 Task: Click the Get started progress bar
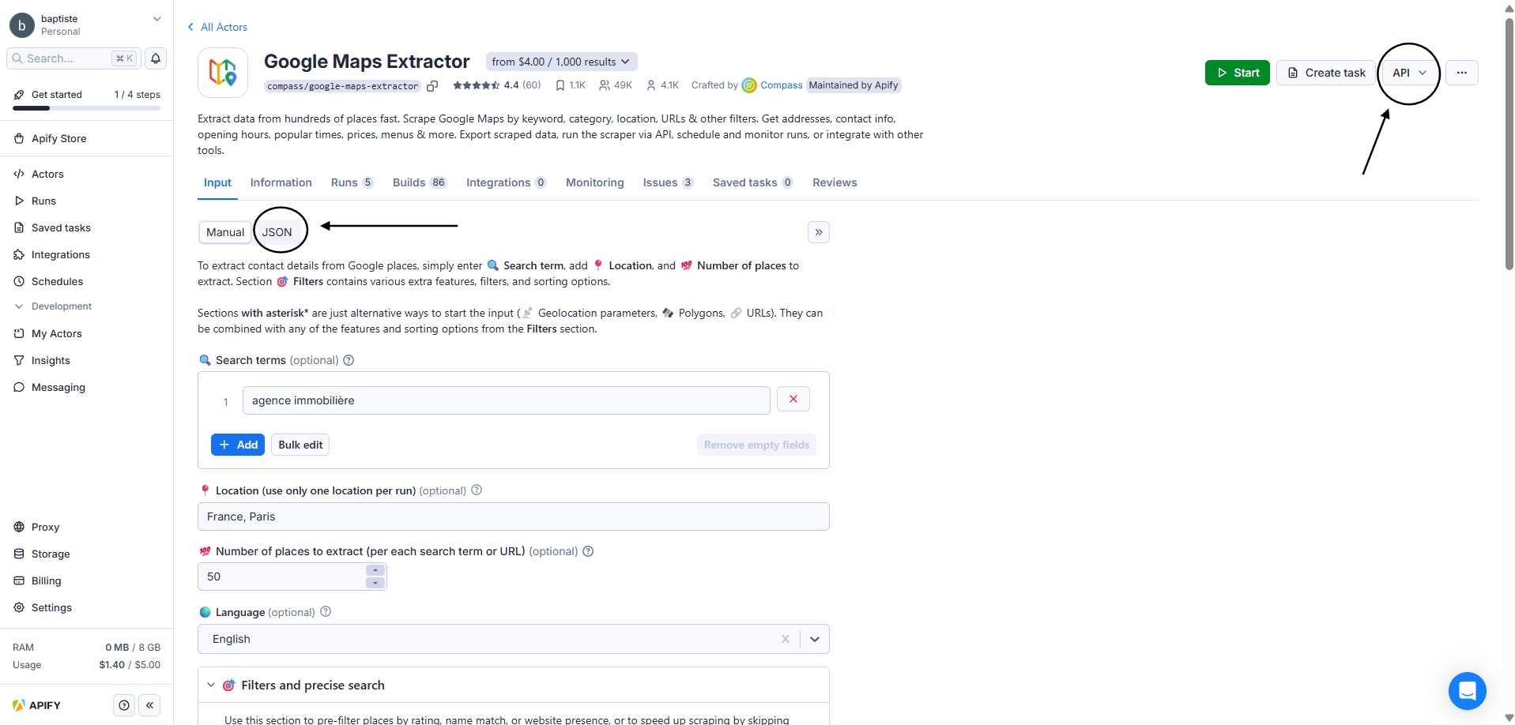click(87, 107)
